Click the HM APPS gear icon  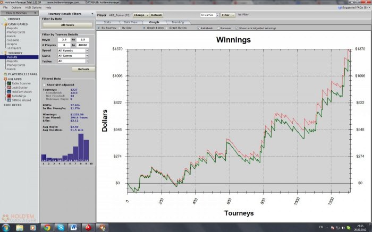click(x=5, y=79)
